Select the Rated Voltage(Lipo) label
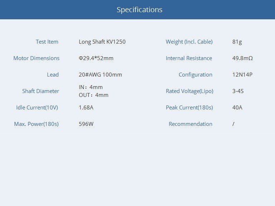Image resolution: width=275 pixels, height=206 pixels. pos(189,91)
